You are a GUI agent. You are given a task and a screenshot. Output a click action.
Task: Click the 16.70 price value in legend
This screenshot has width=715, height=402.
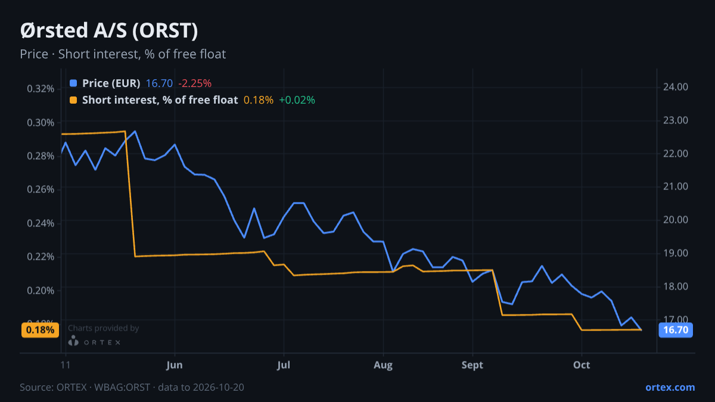click(159, 83)
